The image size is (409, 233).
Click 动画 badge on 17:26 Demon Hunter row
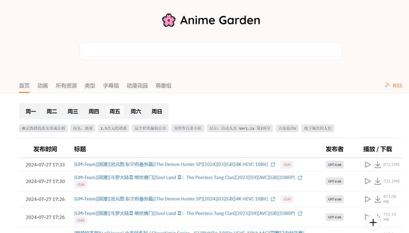coord(287,199)
